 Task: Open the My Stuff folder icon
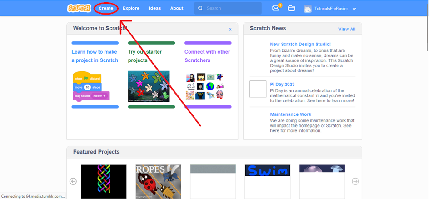click(291, 8)
